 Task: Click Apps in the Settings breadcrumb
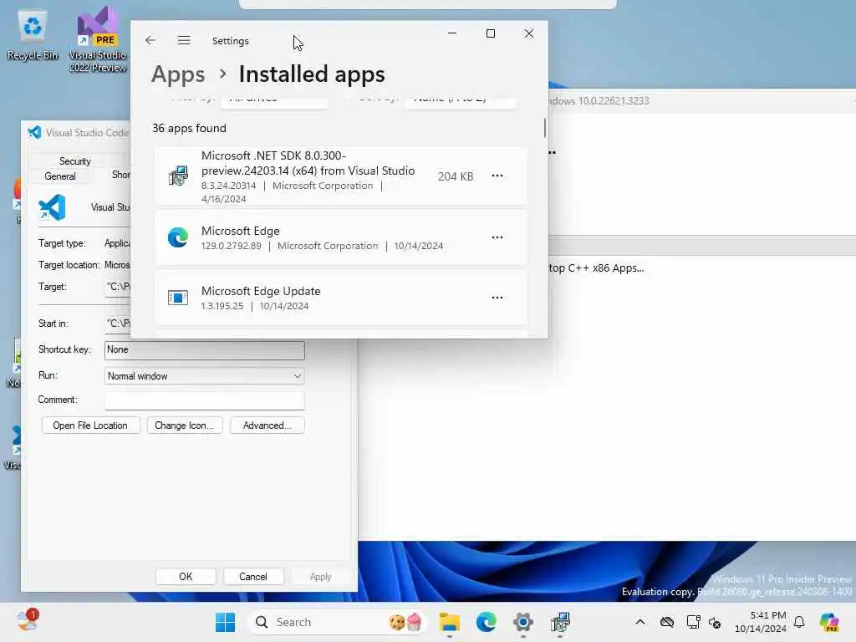click(178, 74)
